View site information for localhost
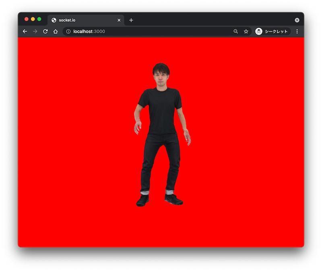Viewport: 322px width, 271px height. (x=68, y=31)
